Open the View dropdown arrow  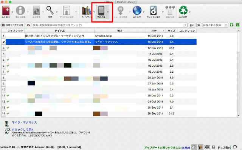pyautogui.click(x=57, y=12)
